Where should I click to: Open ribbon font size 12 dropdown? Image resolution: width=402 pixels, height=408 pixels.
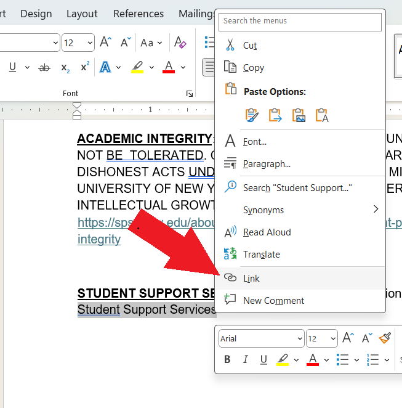90,43
